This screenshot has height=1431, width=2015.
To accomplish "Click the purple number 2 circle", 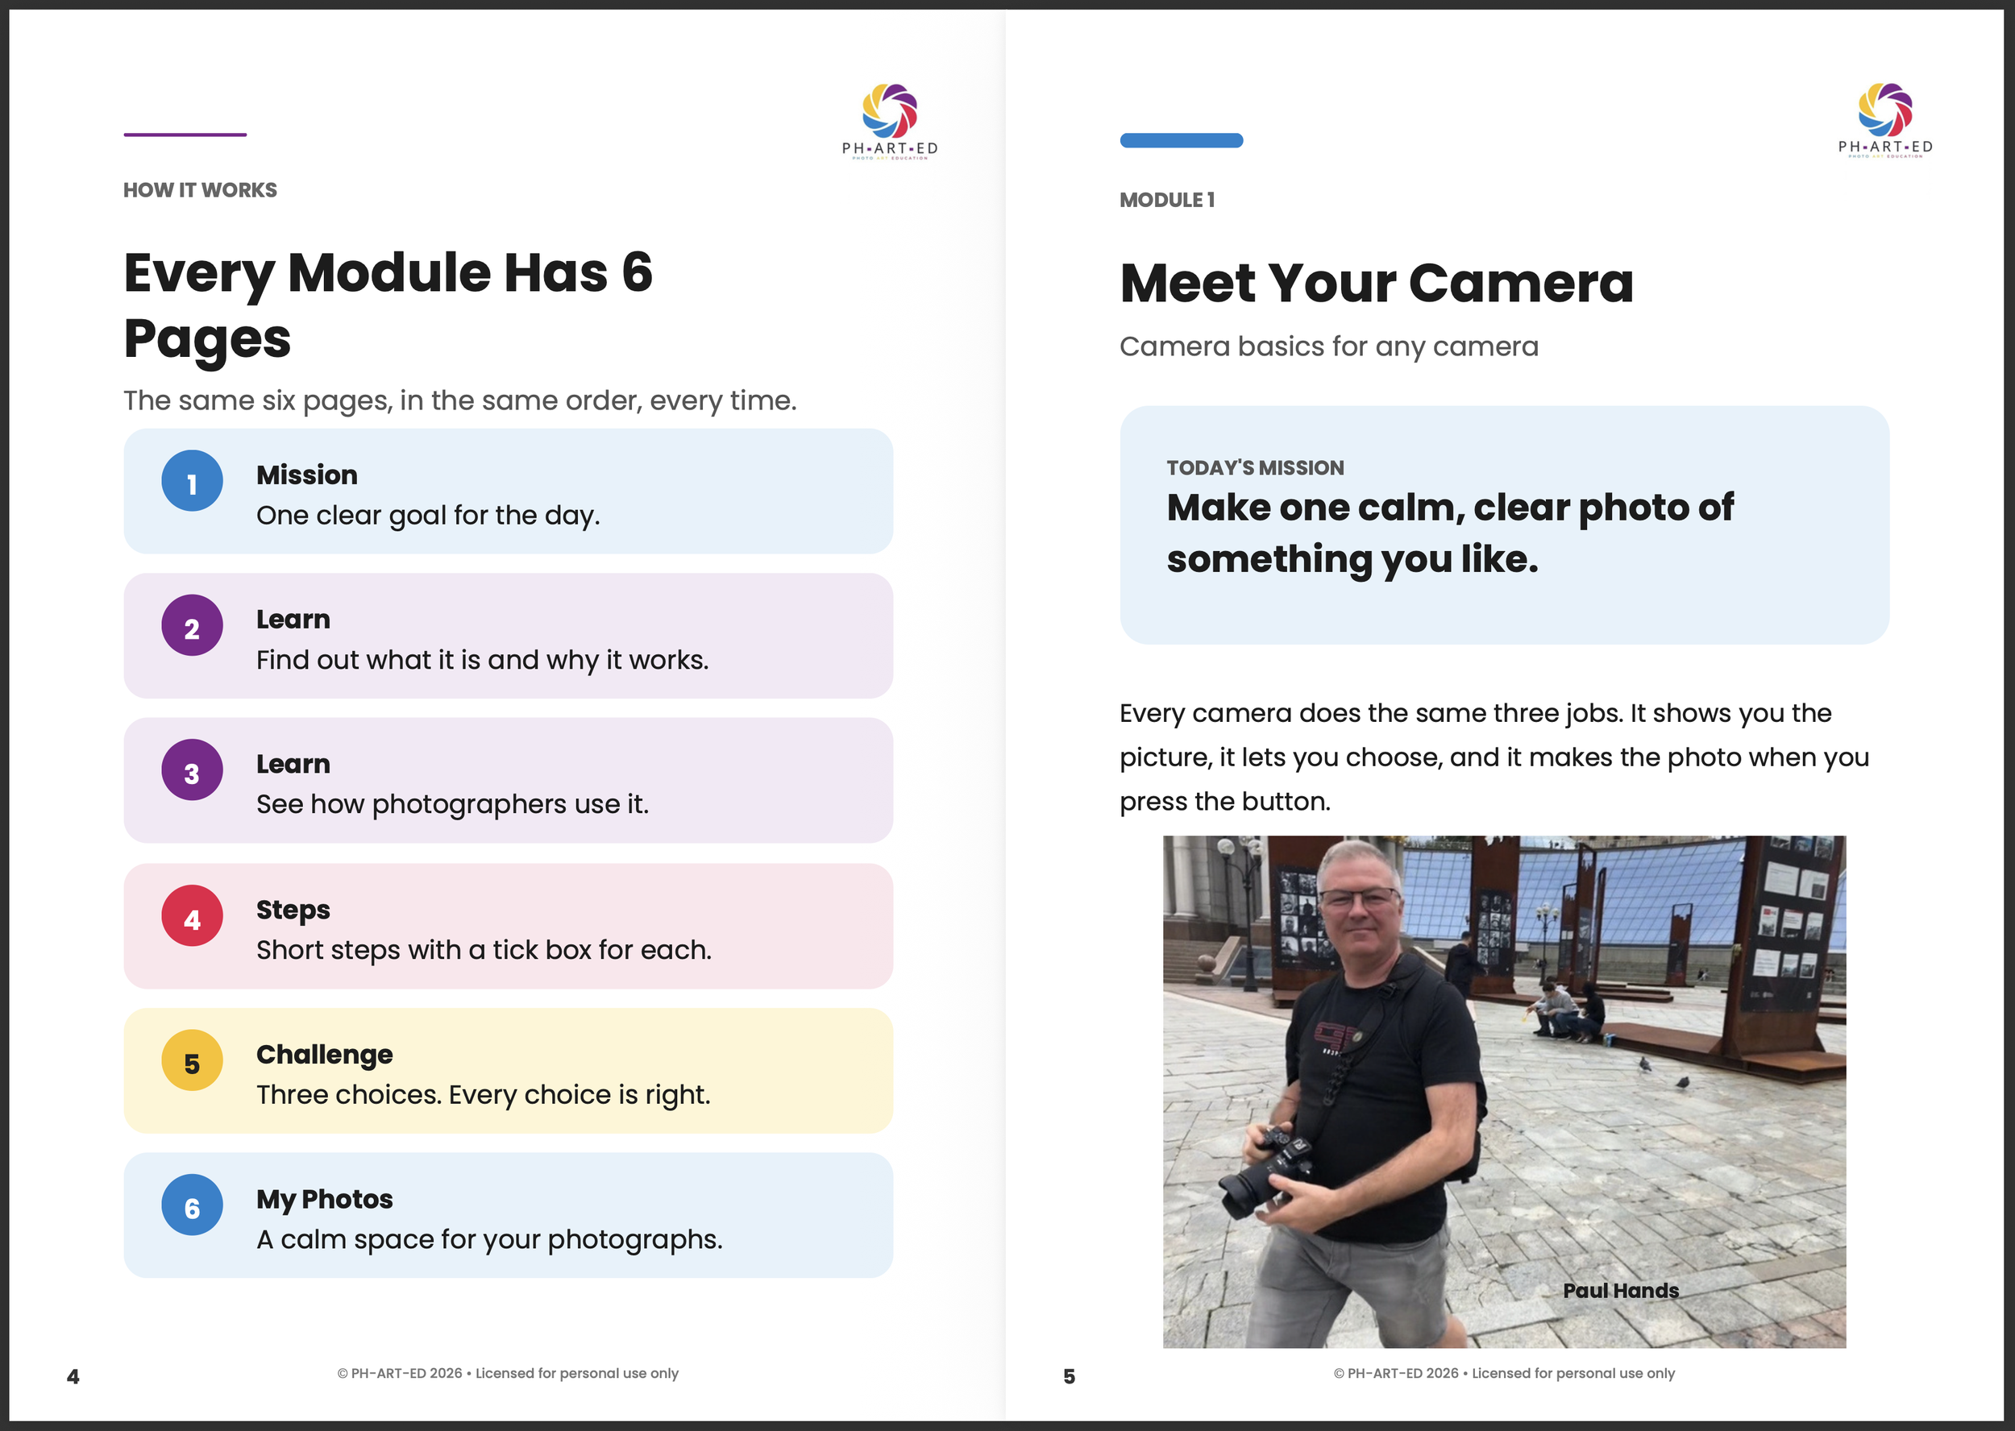I will click(x=192, y=625).
